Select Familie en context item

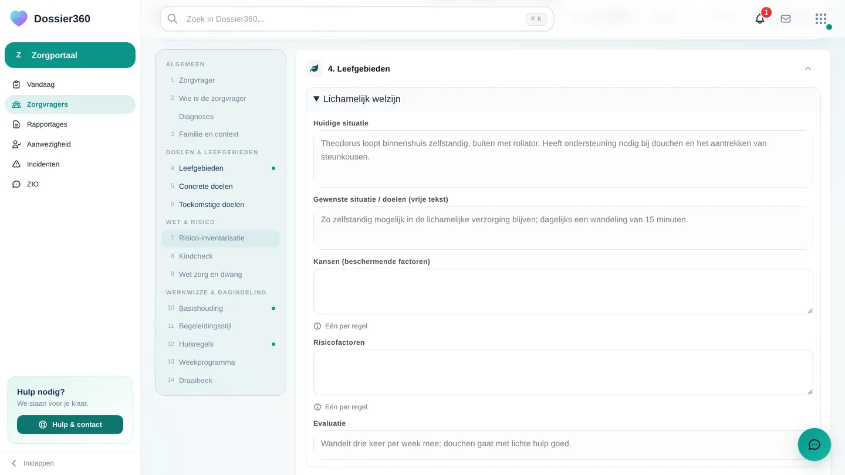pyautogui.click(x=221, y=134)
